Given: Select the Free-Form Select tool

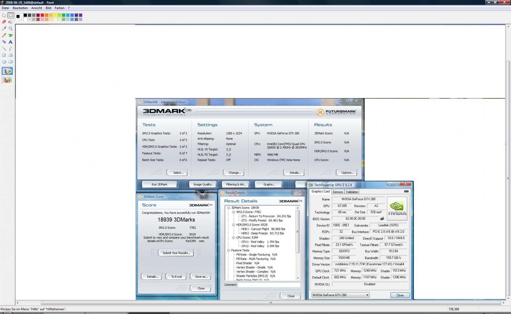Looking at the screenshot, I should [x=4, y=15].
